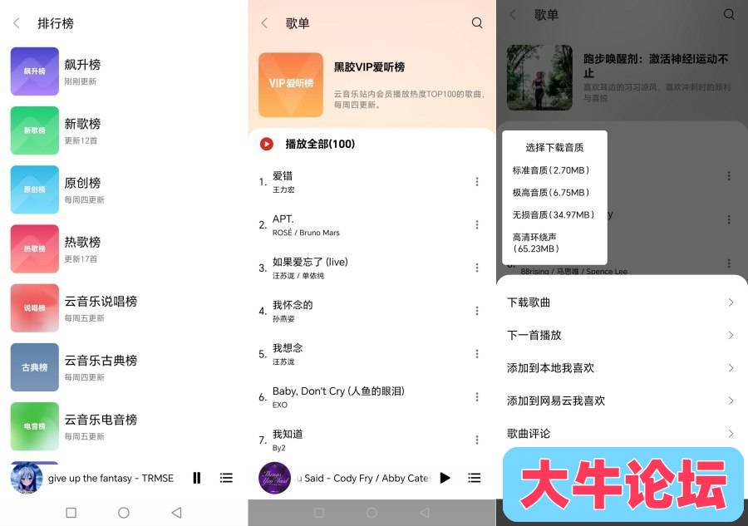Open playlist queue beside give up the fantasy

pyautogui.click(x=226, y=478)
